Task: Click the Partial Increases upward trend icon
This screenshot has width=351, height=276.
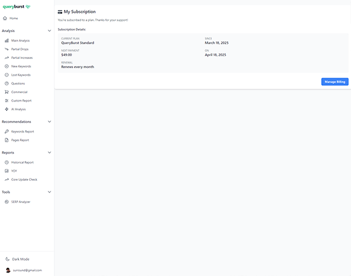Action: [x=6, y=58]
